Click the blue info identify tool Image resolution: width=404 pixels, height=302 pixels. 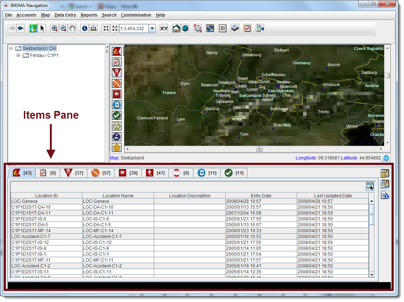pos(85,29)
